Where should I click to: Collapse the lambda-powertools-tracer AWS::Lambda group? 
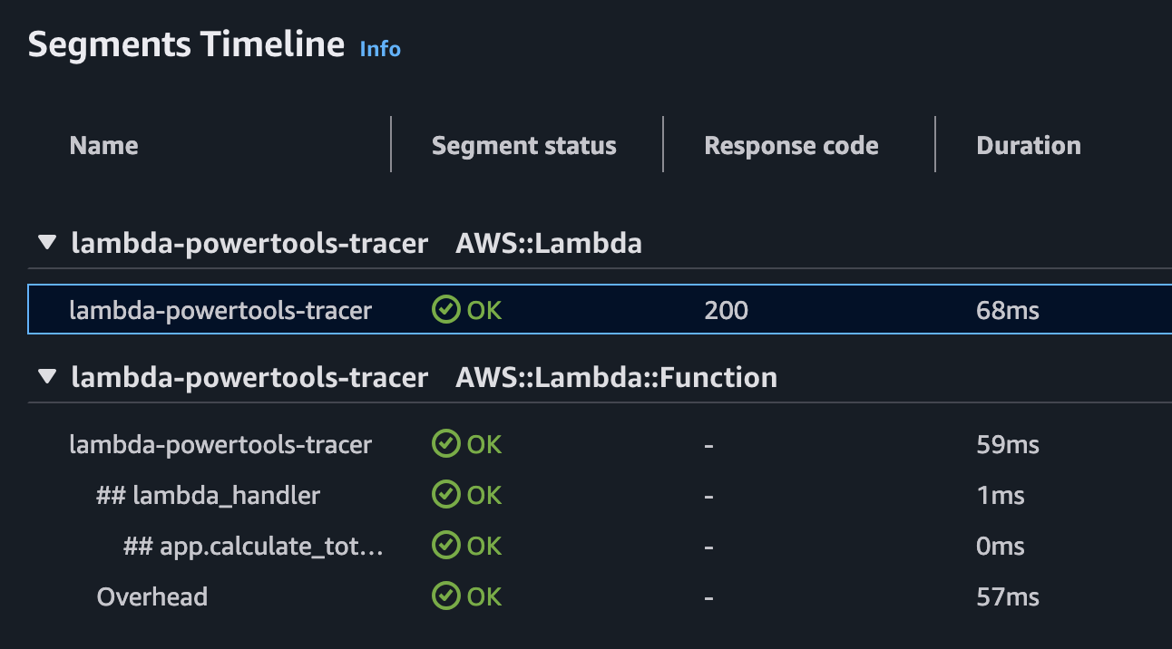pos(46,241)
